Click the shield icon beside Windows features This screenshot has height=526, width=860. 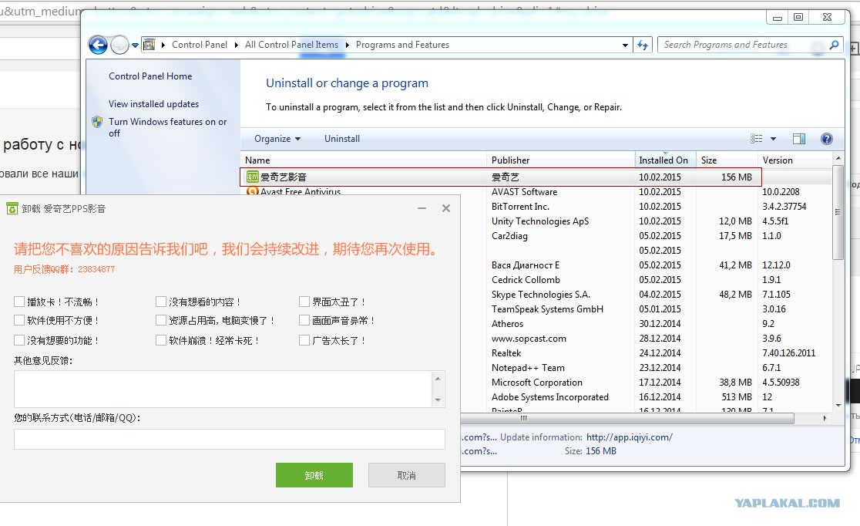pyautogui.click(x=97, y=122)
